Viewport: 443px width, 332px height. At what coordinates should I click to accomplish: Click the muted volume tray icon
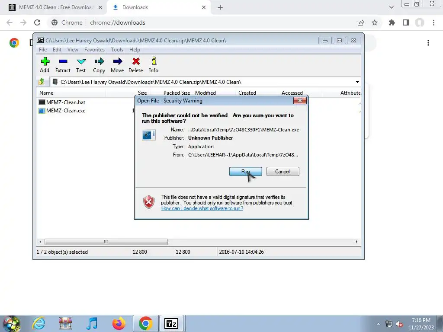(399, 324)
